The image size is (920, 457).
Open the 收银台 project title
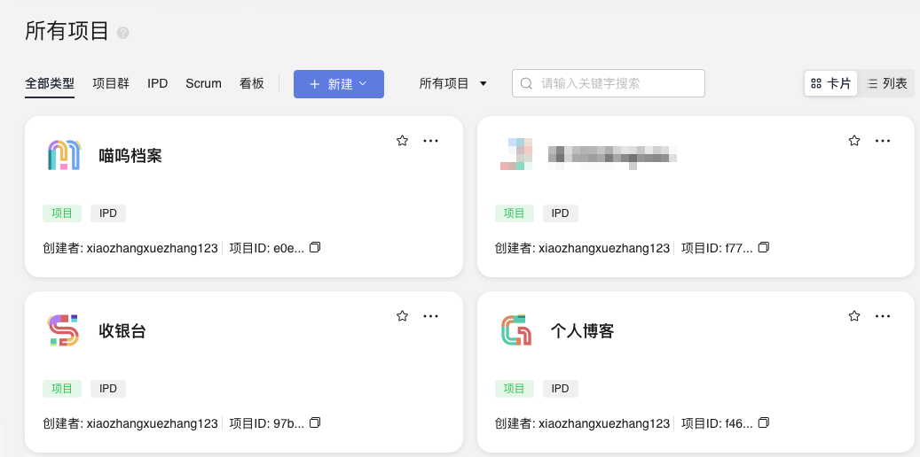pos(122,330)
